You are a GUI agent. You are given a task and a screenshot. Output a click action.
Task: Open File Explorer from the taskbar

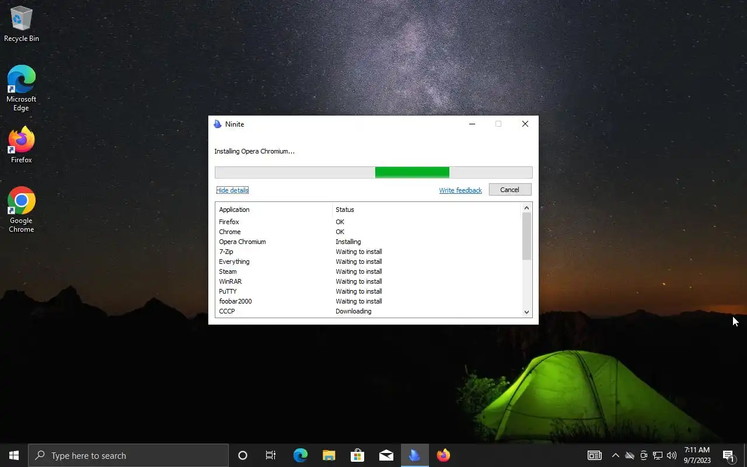(x=329, y=455)
